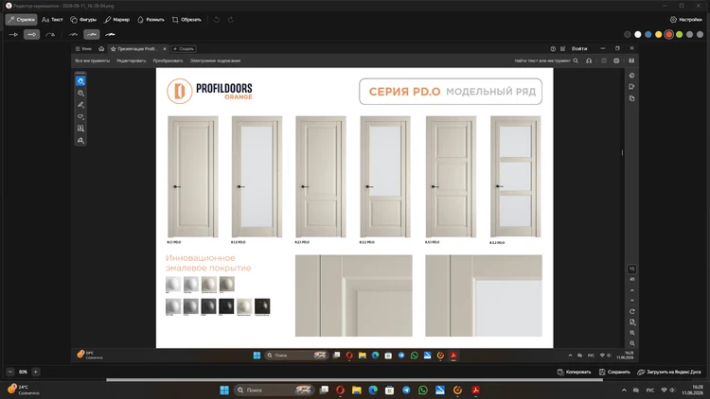
Task: Click the pen annotate tool in Acrobat sidebar
Action: (80, 105)
